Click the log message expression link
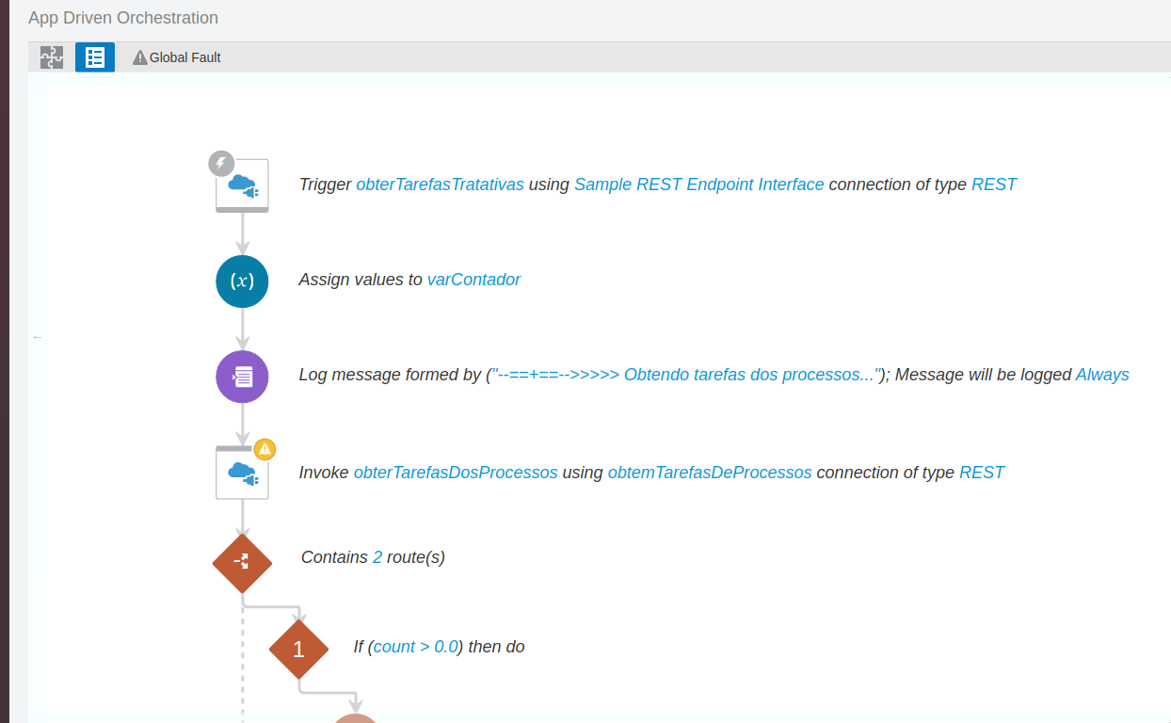 (688, 375)
